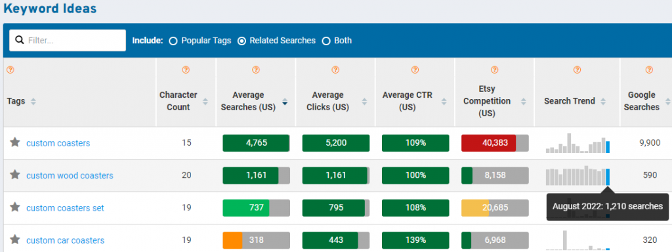Screen dimensions: 672x252
Task: Click character count 15 for custom coasters
Action: [x=186, y=143]
